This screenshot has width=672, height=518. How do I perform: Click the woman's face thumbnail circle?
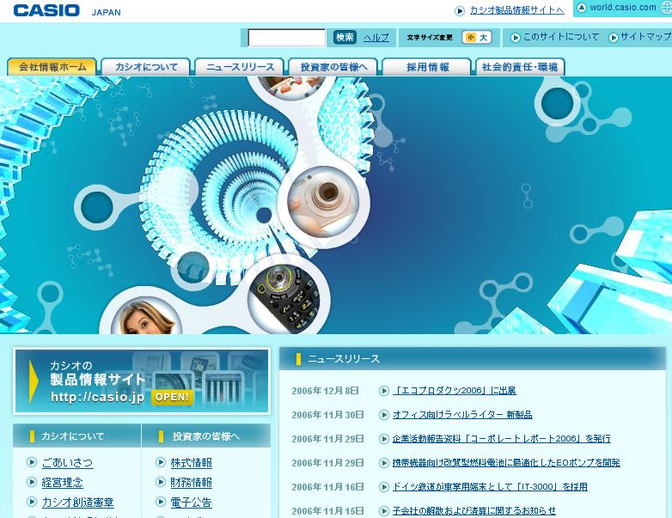(x=147, y=316)
